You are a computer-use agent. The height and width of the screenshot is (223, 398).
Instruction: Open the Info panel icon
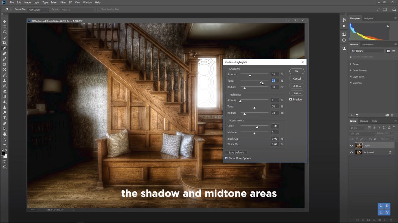click(344, 40)
